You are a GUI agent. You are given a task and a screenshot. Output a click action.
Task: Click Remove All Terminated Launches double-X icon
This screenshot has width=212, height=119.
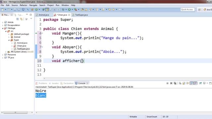coord(175,83)
